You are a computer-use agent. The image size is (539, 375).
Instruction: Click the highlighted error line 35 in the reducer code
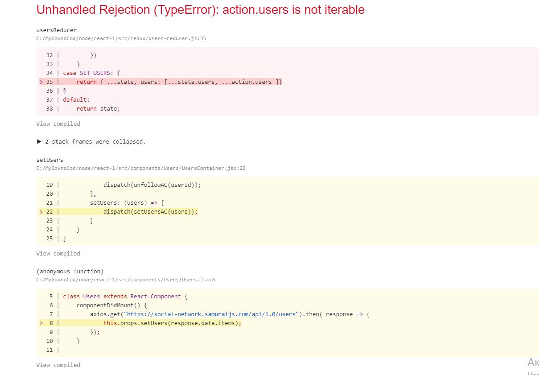[179, 82]
